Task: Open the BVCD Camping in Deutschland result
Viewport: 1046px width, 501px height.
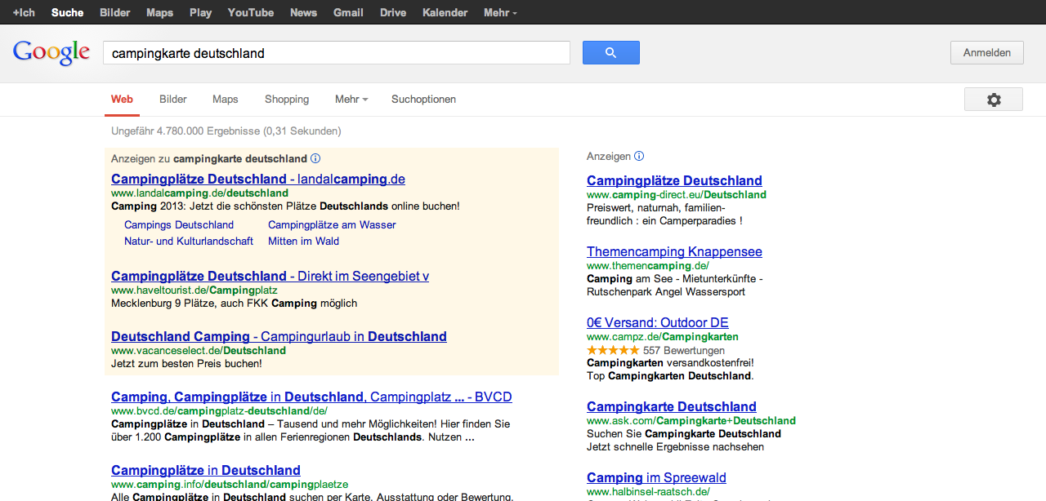Action: pos(311,397)
